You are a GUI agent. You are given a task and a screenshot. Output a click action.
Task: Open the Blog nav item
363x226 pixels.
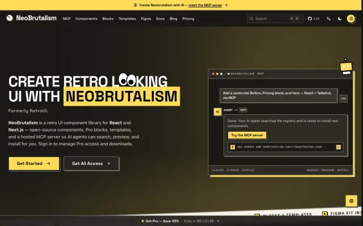(x=174, y=19)
